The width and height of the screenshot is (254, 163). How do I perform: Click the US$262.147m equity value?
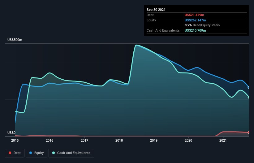pyautogui.click(x=195, y=20)
